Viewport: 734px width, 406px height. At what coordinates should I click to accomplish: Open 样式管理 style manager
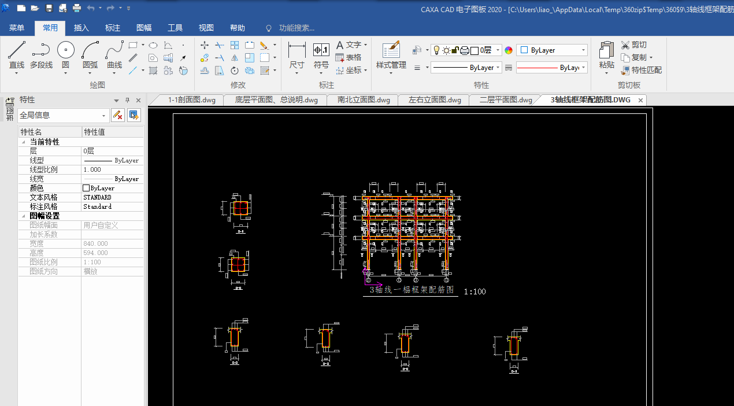pyautogui.click(x=391, y=56)
